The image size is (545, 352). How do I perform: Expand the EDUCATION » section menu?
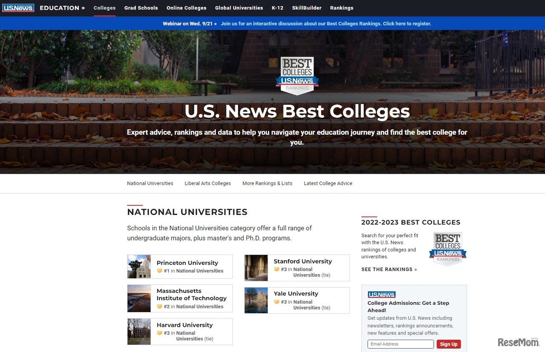[x=62, y=8]
